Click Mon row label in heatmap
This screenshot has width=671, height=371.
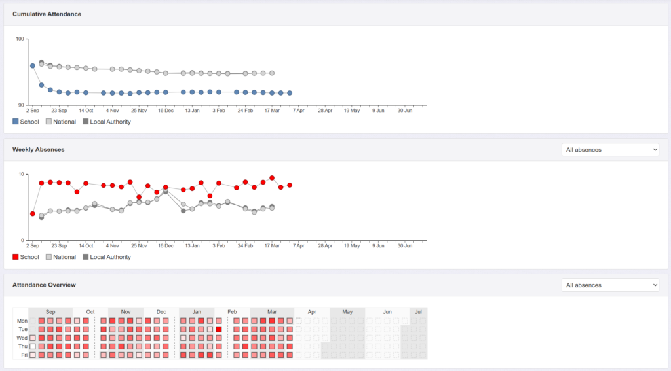pyautogui.click(x=22, y=321)
